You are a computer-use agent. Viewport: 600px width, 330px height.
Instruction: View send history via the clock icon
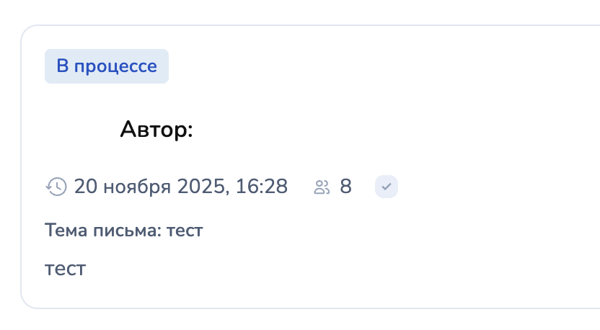(x=56, y=187)
